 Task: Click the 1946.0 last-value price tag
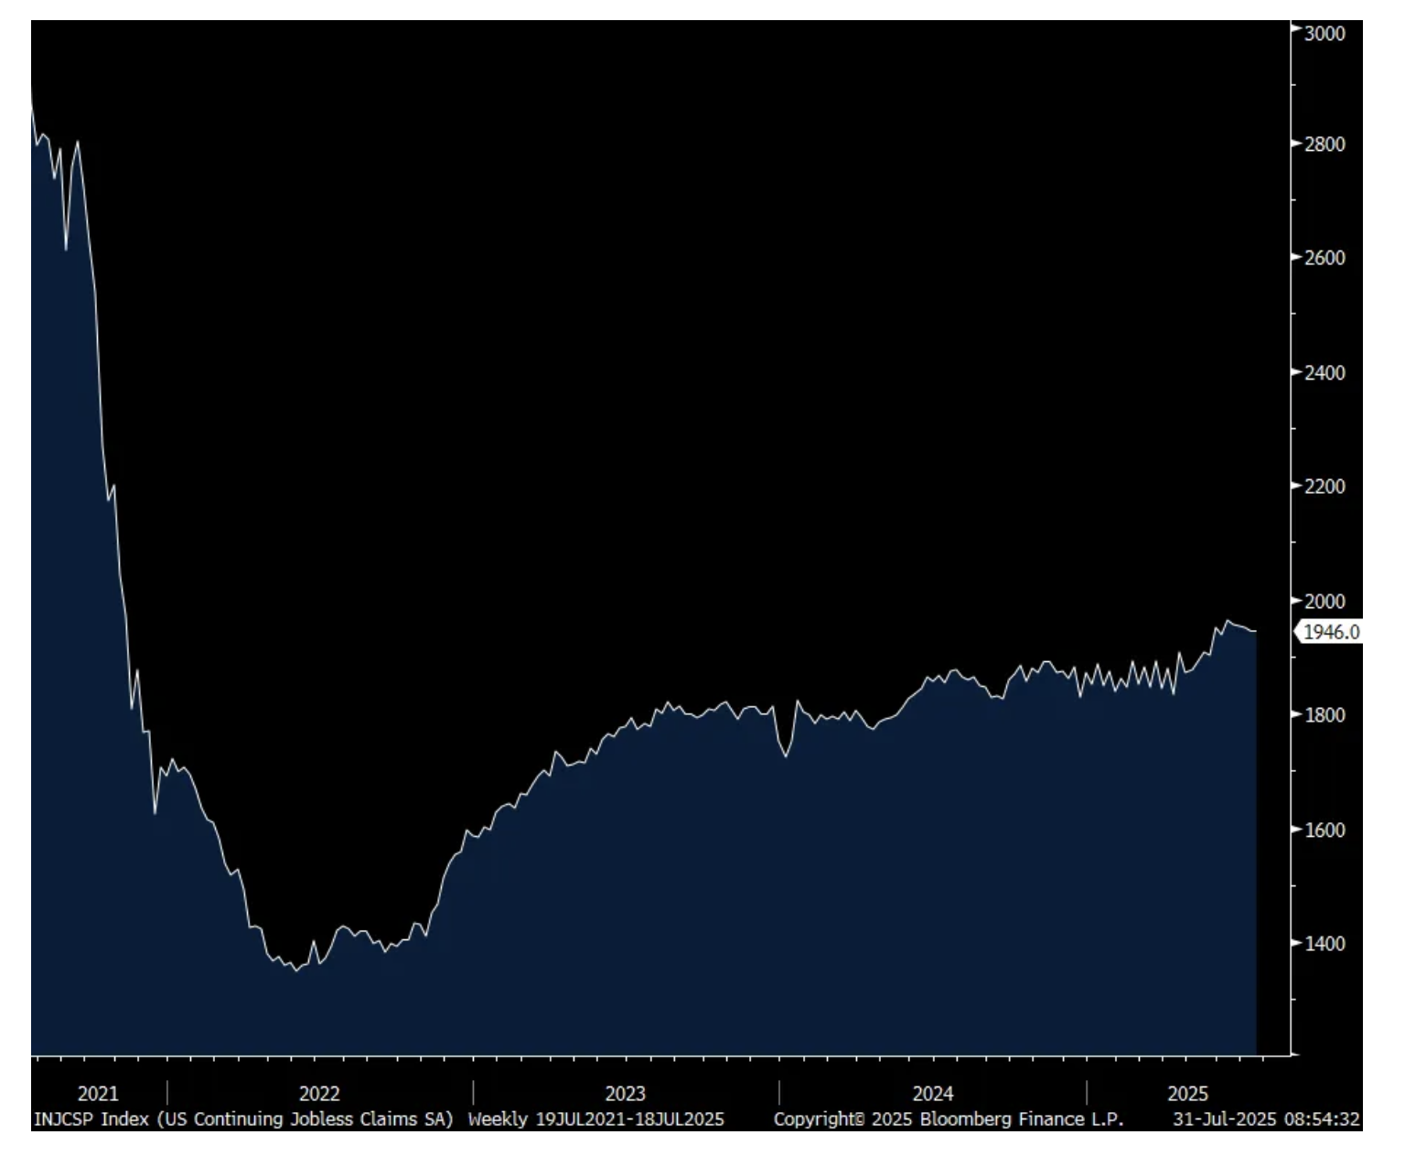1330,632
